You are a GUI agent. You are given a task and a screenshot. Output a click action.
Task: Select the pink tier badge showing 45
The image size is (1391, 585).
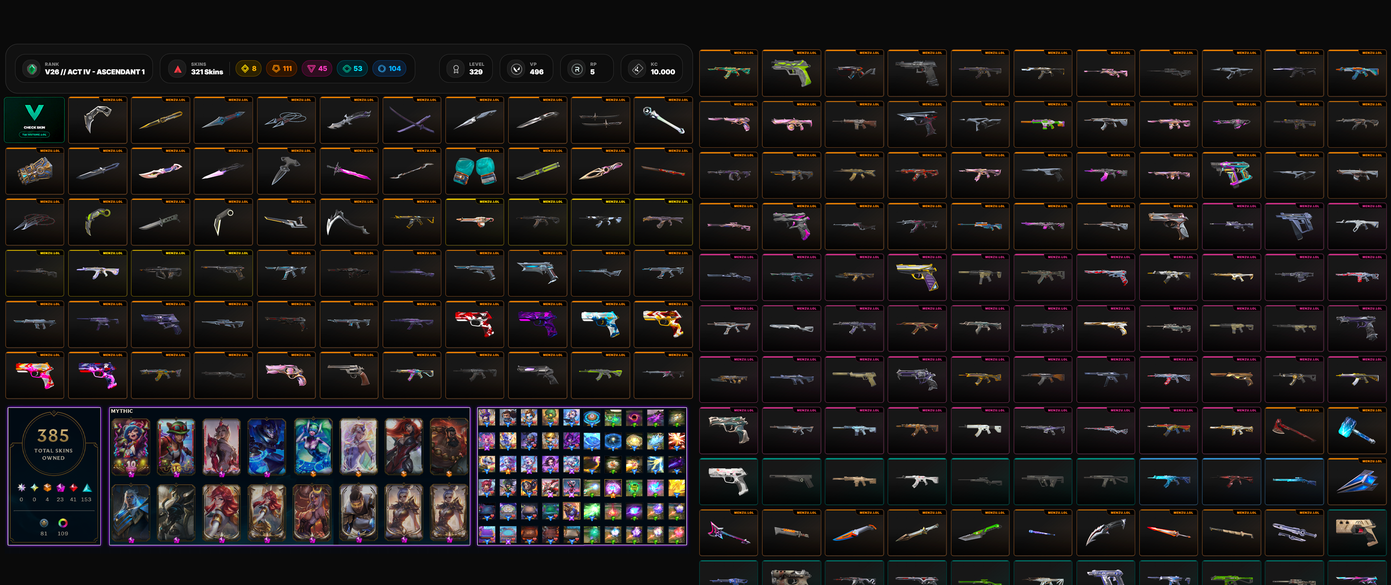coord(317,69)
